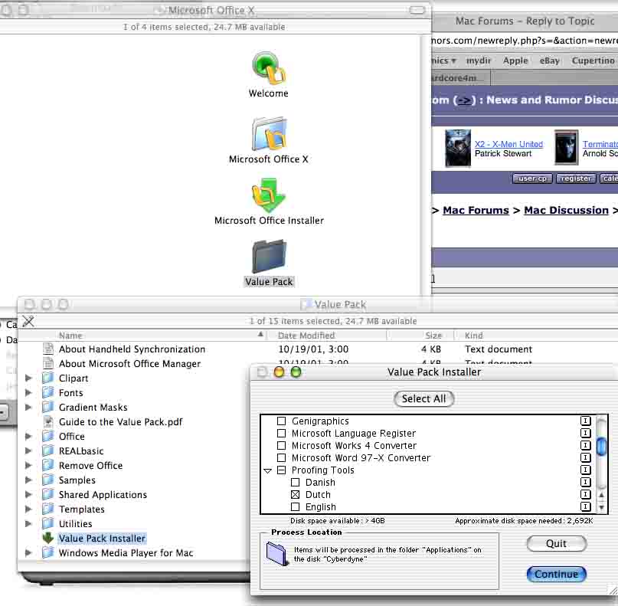618x606 pixels.
Task: Check the Genigraphics checkbox
Action: (x=281, y=421)
